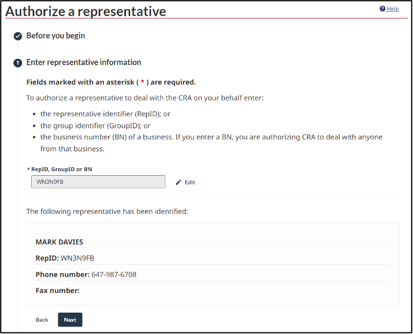Click the completed checkmark step icon
The height and width of the screenshot is (334, 413).
18,36
